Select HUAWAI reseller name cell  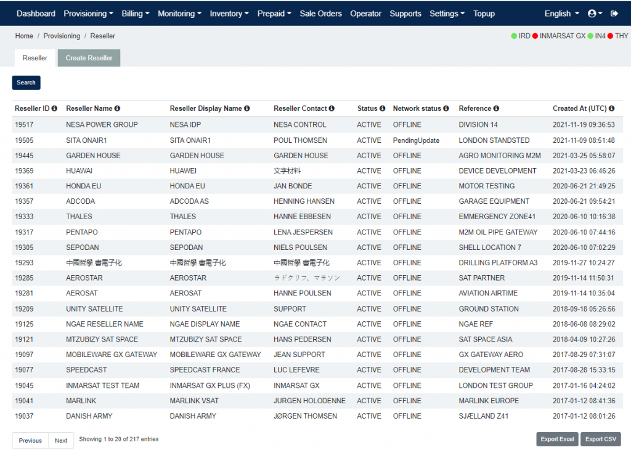point(79,171)
